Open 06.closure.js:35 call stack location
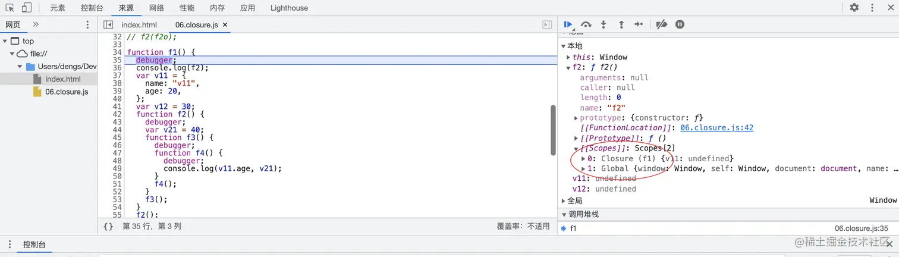 click(x=862, y=228)
